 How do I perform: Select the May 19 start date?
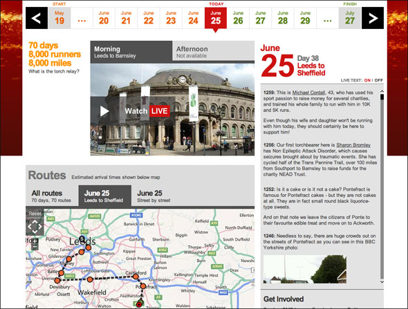59,18
